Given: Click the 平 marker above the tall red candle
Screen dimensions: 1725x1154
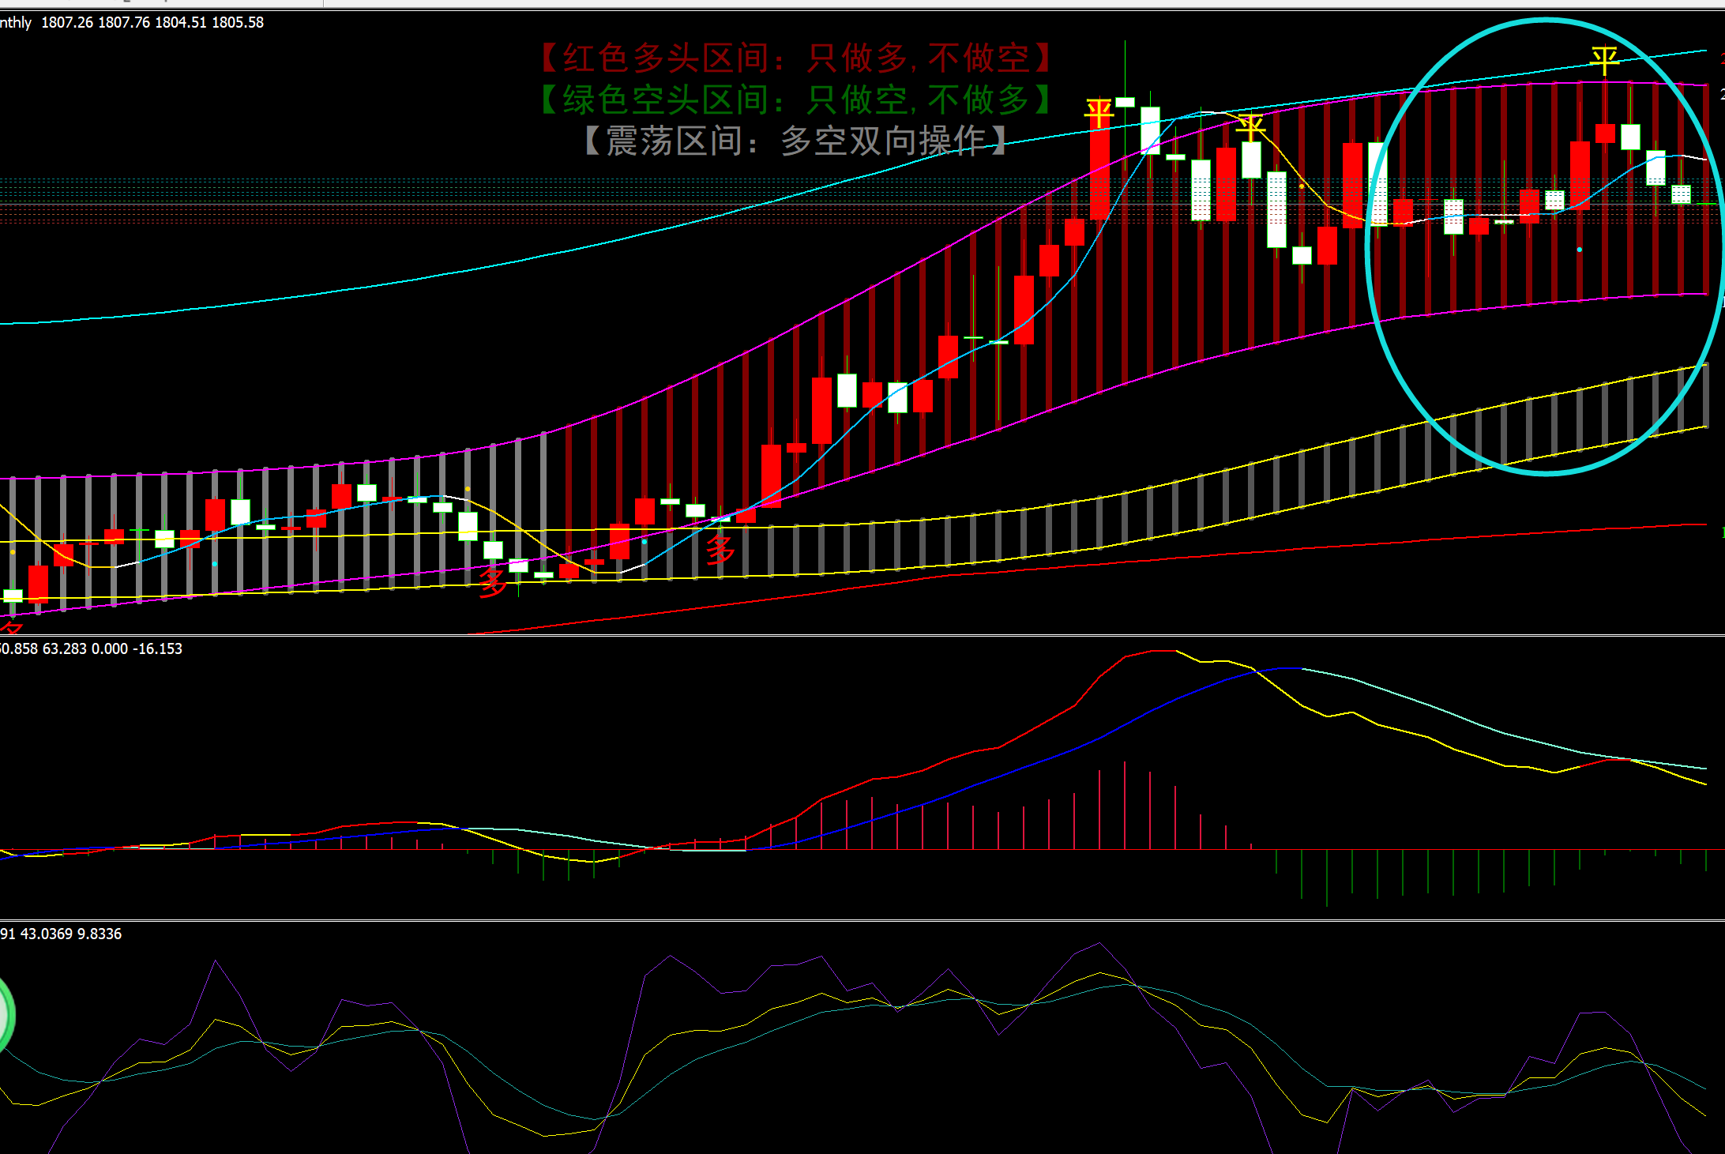Looking at the screenshot, I should point(1099,113).
